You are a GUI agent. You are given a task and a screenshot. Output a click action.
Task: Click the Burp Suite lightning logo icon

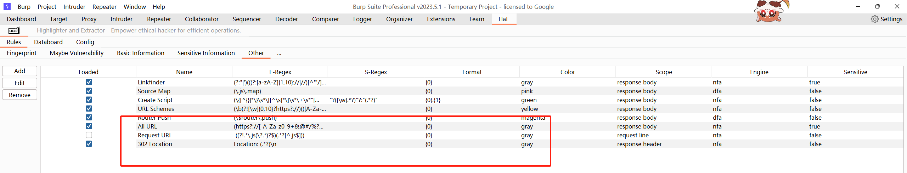(x=7, y=6)
